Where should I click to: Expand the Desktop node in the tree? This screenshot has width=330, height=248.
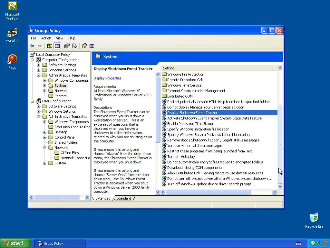click(44, 132)
